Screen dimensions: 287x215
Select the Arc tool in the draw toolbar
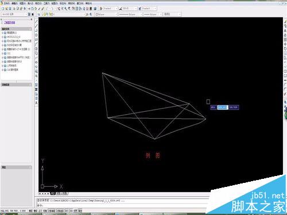coord(36,44)
